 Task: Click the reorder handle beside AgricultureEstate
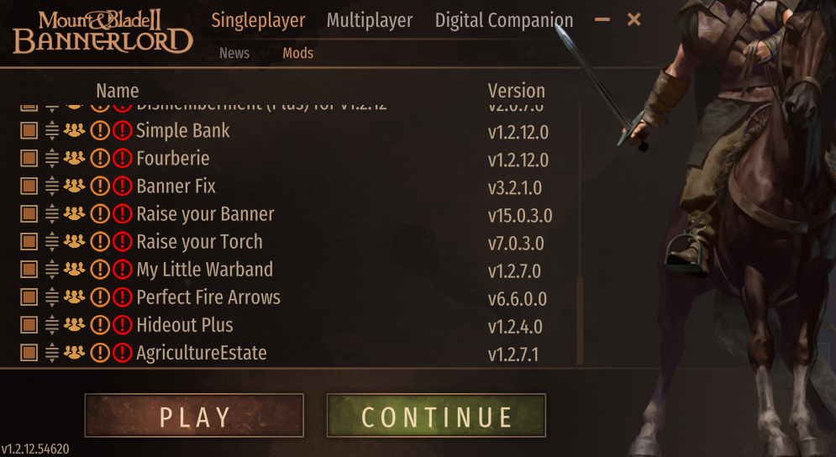52,353
